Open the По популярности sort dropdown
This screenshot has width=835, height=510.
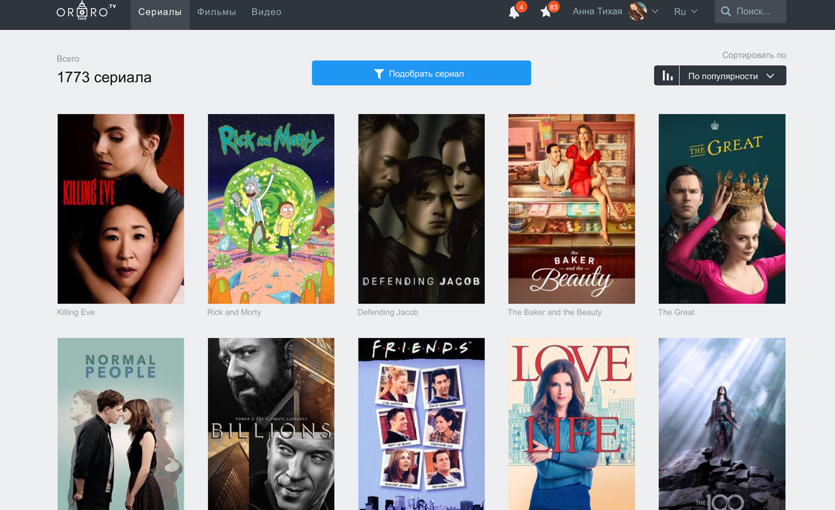pos(733,76)
